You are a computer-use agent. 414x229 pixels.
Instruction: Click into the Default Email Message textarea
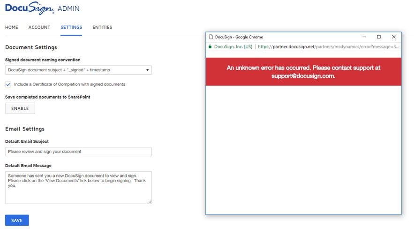pos(78,188)
